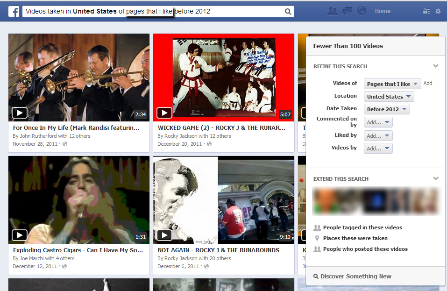Open the friend requests icon
The width and height of the screenshot is (447, 291).
click(x=332, y=11)
